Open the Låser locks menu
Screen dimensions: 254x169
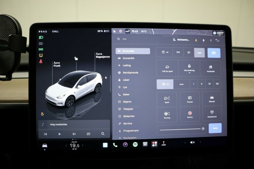[124, 80]
